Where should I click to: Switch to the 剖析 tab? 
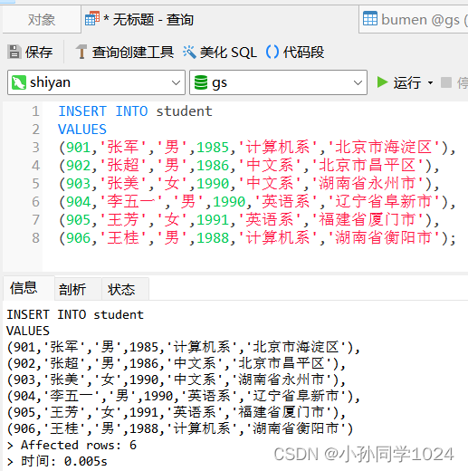pos(72,289)
